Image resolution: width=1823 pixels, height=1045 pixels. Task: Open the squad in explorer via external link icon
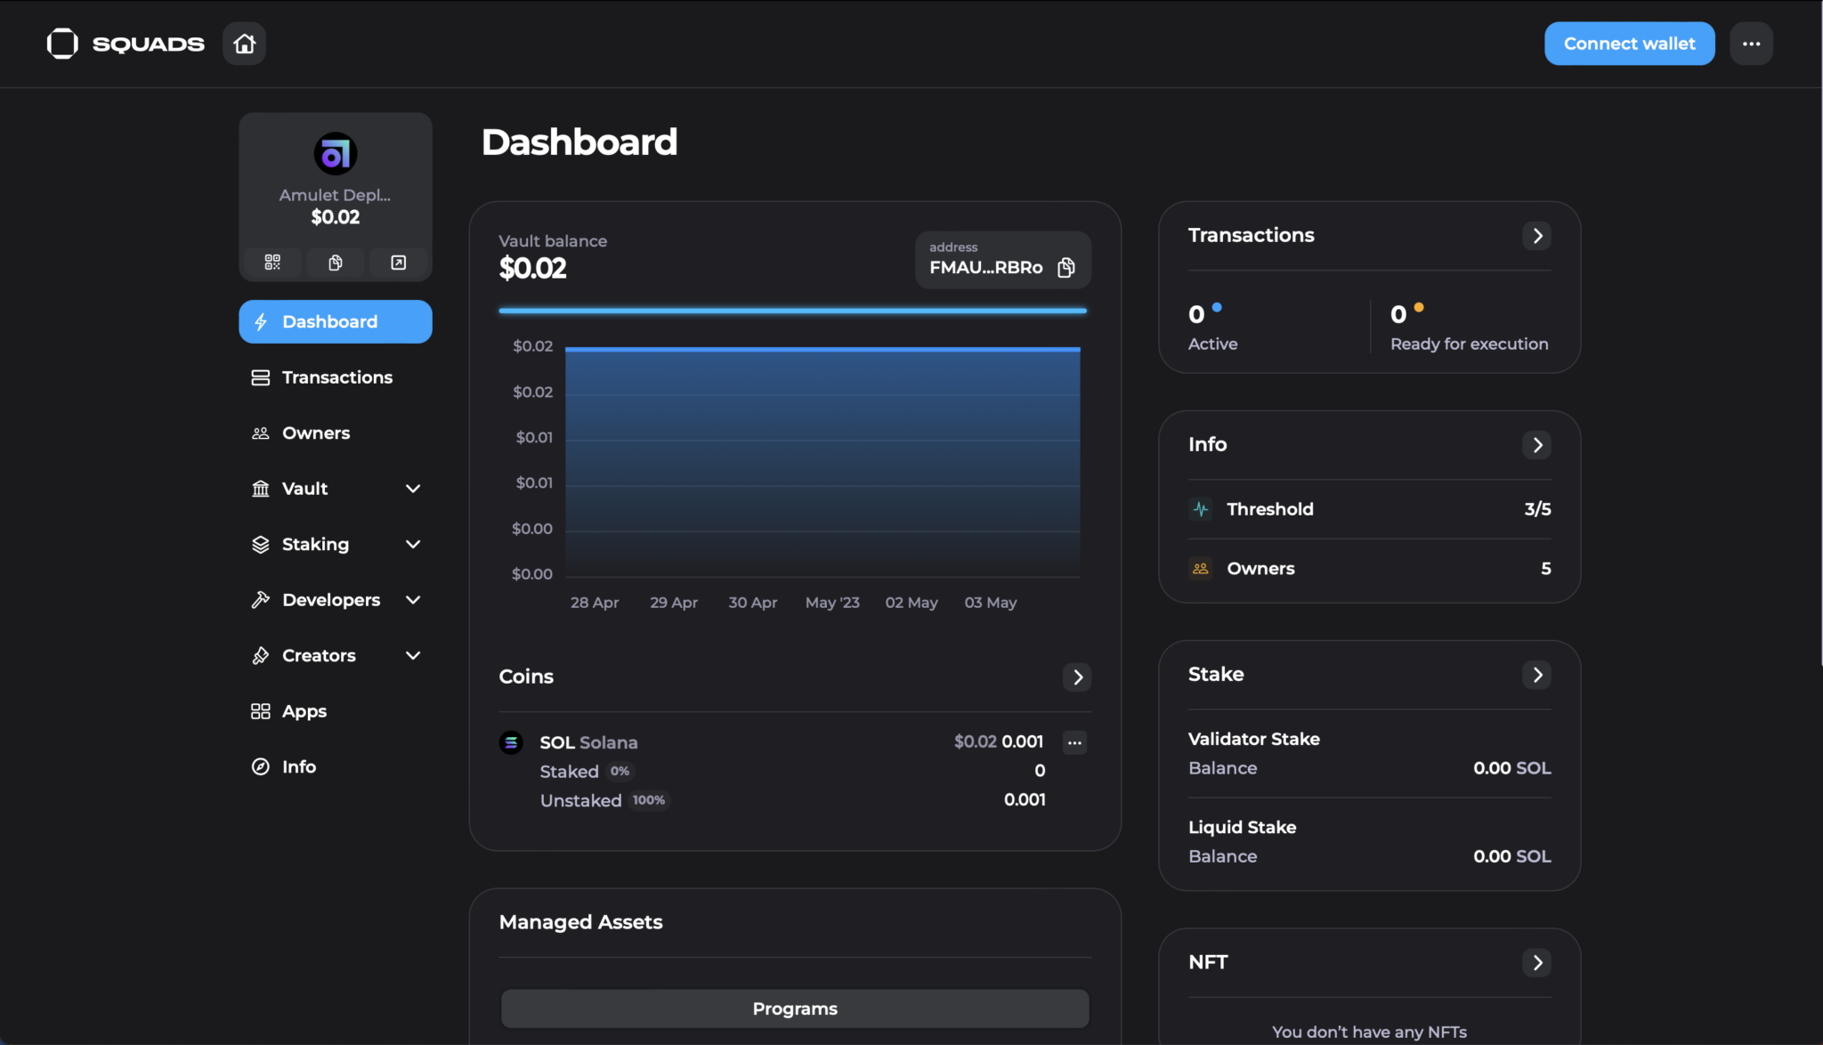coord(398,262)
